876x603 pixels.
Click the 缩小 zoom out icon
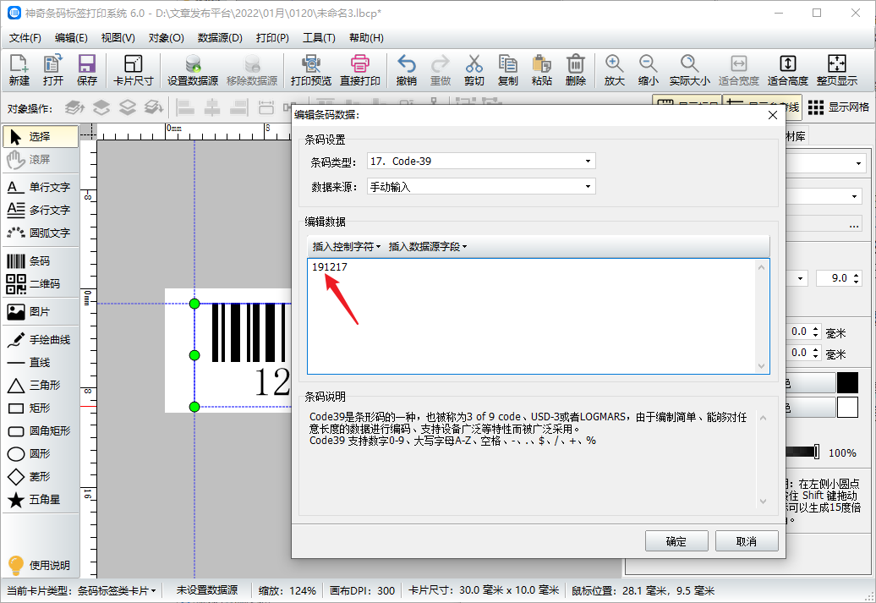click(x=648, y=70)
